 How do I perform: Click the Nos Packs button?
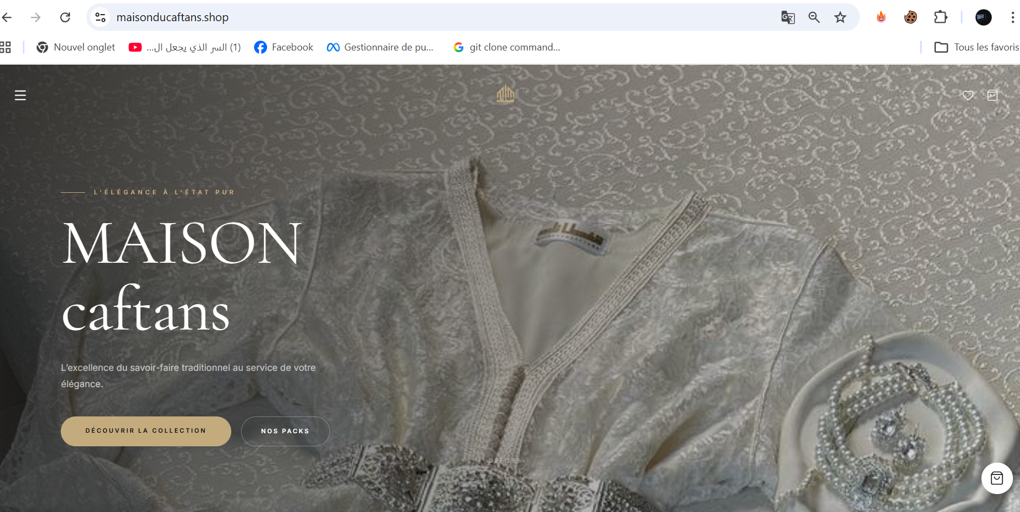[x=285, y=431]
